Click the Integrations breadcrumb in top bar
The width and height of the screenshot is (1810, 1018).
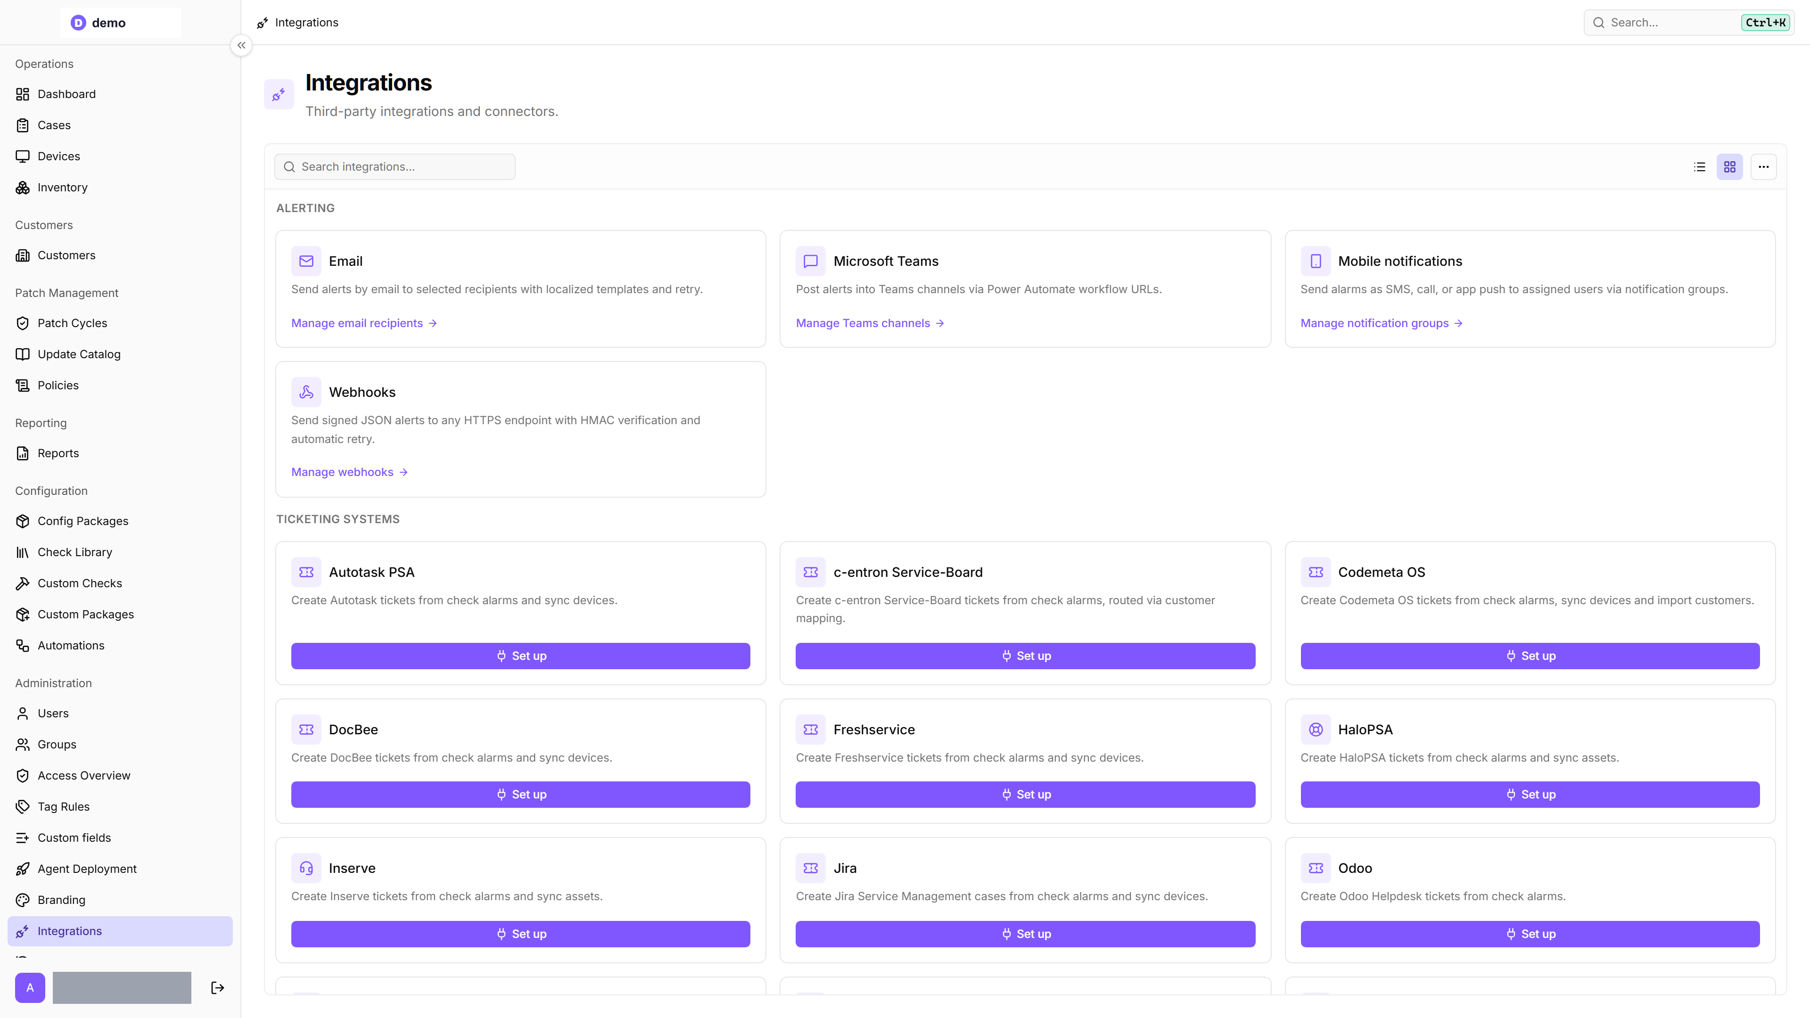tap(298, 23)
